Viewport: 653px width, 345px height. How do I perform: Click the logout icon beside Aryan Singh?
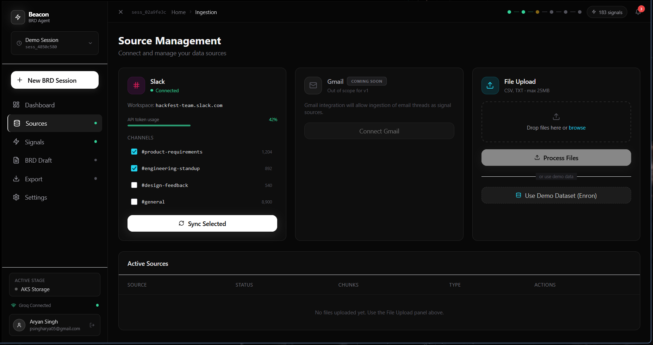(x=92, y=325)
